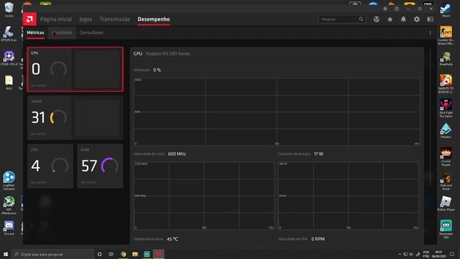460x259 pixels.
Task: Open the CPUID CPU-Z desktop icon
Action: [9, 58]
